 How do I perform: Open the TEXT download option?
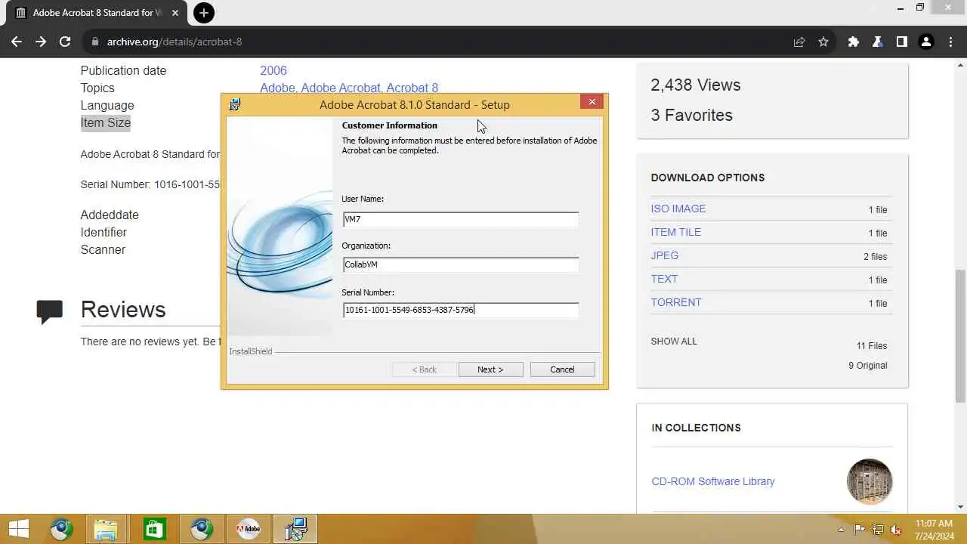click(664, 279)
